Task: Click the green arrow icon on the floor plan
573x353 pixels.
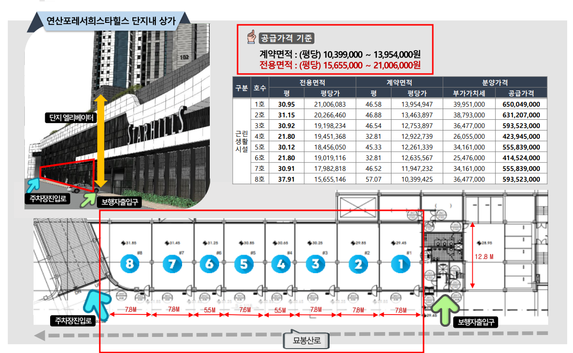Action: 445,310
